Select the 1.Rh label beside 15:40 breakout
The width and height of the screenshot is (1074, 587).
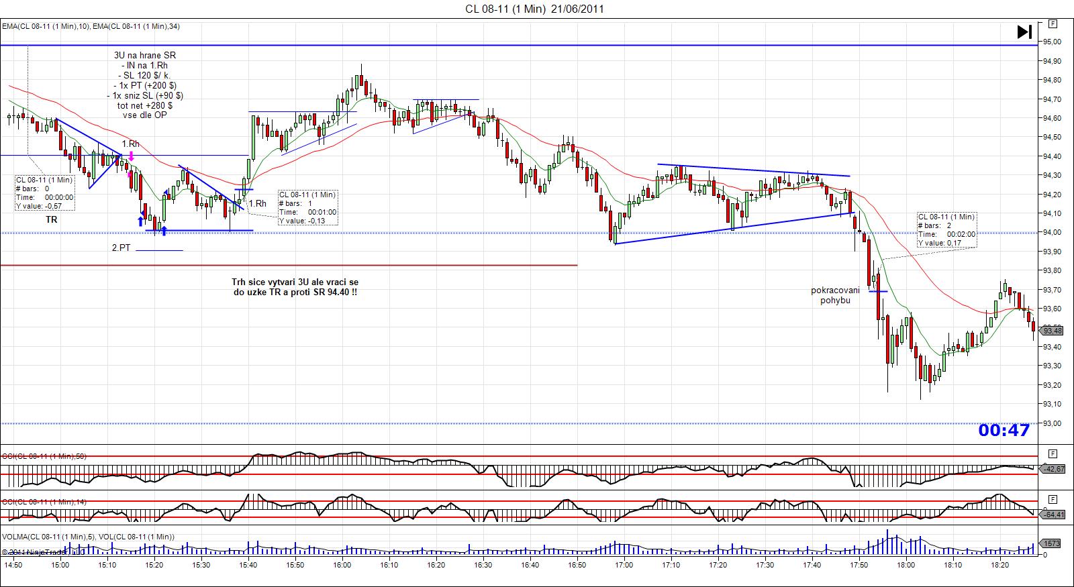point(257,203)
